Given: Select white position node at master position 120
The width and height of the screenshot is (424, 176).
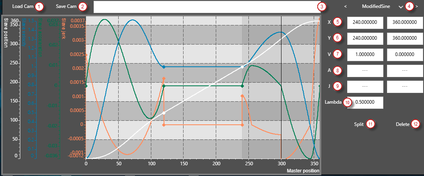Looking at the screenshot, I should (x=164, y=113).
